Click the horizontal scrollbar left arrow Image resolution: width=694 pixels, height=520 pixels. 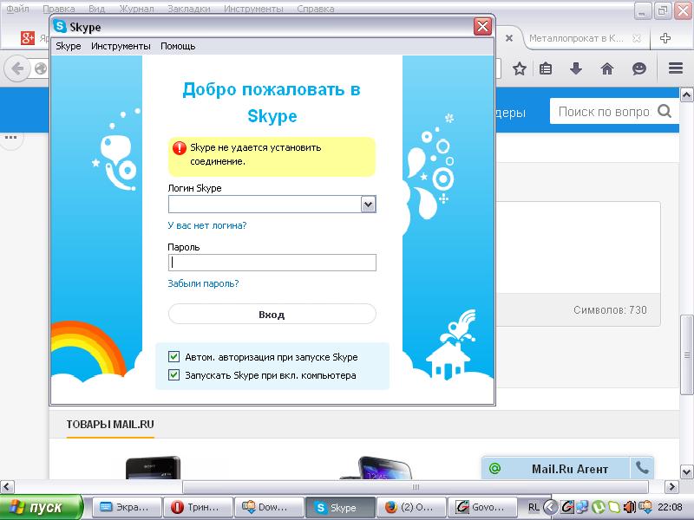click(7, 487)
